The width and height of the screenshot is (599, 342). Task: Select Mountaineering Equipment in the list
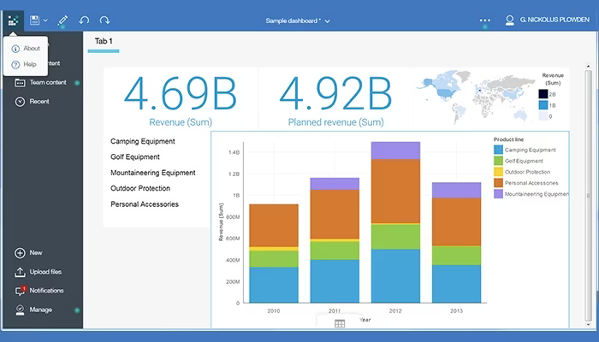(x=153, y=173)
